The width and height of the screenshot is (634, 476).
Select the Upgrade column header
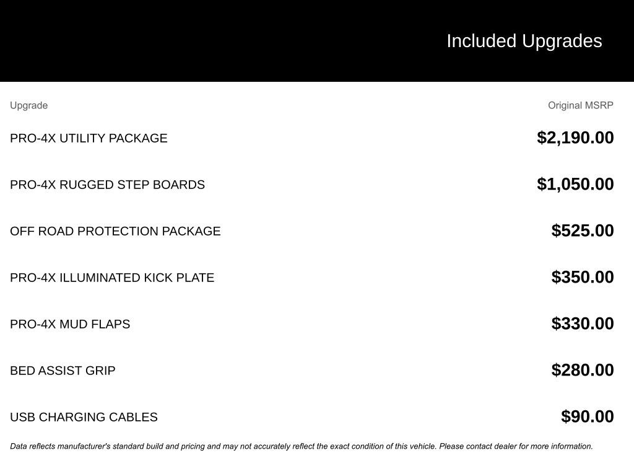pos(28,105)
